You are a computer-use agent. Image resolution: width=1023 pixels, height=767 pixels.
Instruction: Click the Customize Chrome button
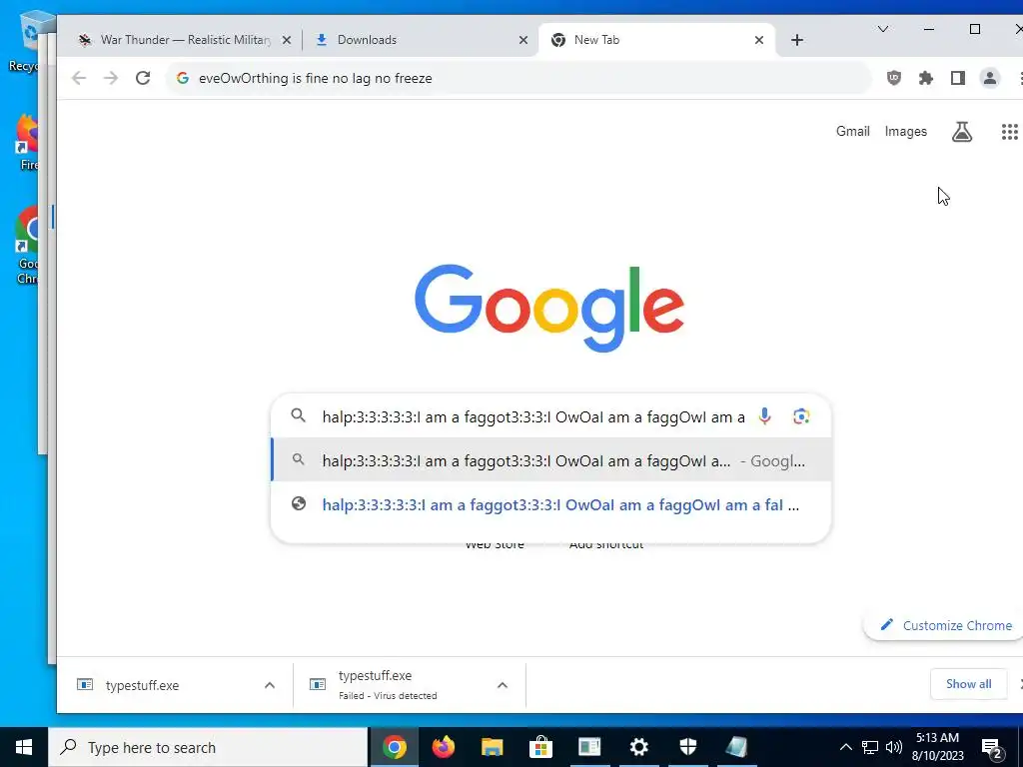click(x=945, y=625)
